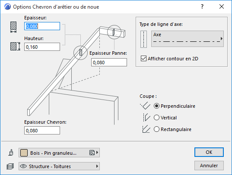Screen dimensions: 232x175
Task: Click the 'Type de ligne d'axe:' label
Action: (x=161, y=24)
